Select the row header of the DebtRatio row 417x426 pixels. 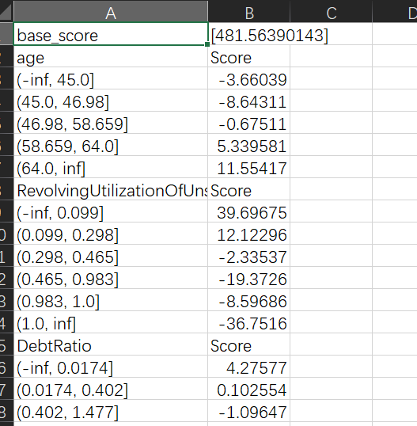pos(6,344)
